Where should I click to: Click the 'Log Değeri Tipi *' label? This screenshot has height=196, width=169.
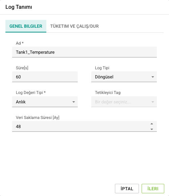[31, 93]
